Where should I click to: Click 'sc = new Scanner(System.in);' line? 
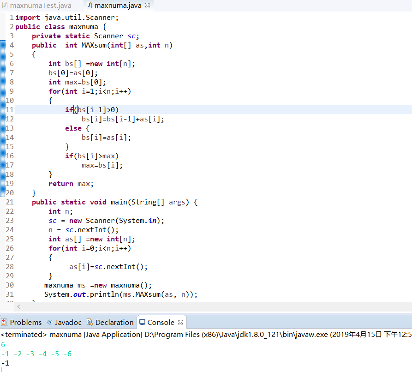click(x=106, y=221)
